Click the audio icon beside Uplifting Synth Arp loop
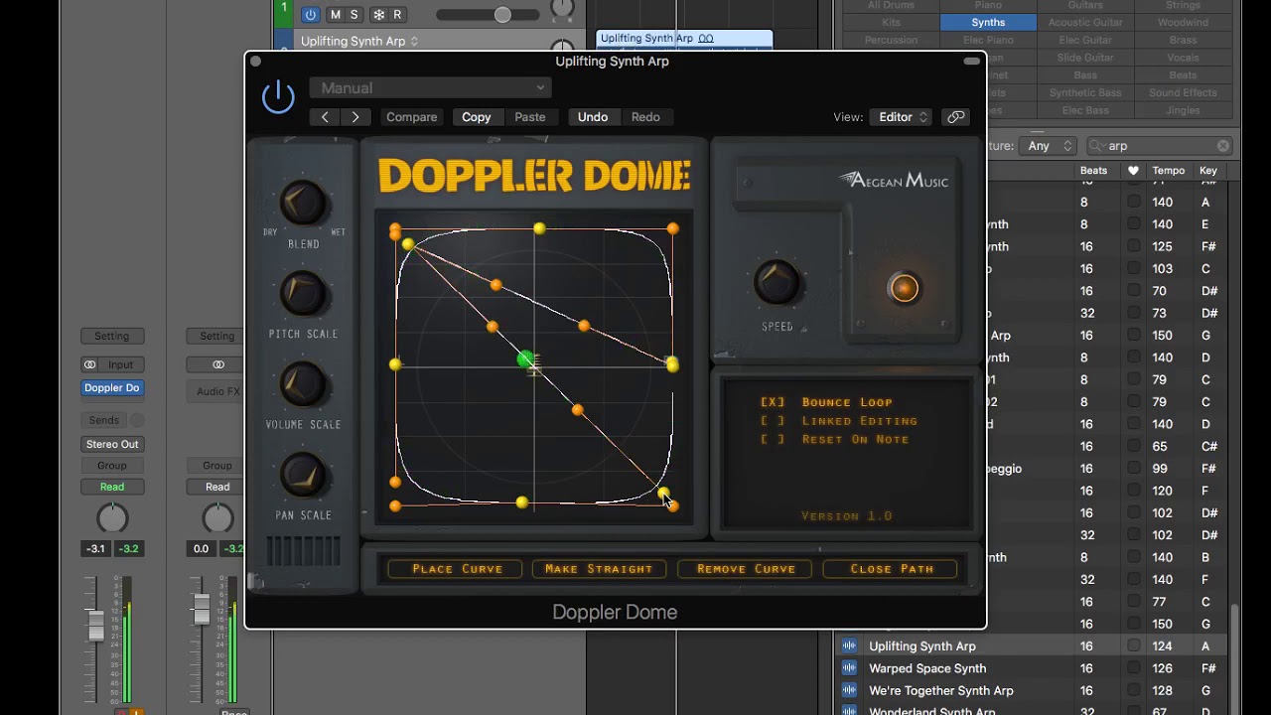Image resolution: width=1271 pixels, height=715 pixels. [x=849, y=646]
